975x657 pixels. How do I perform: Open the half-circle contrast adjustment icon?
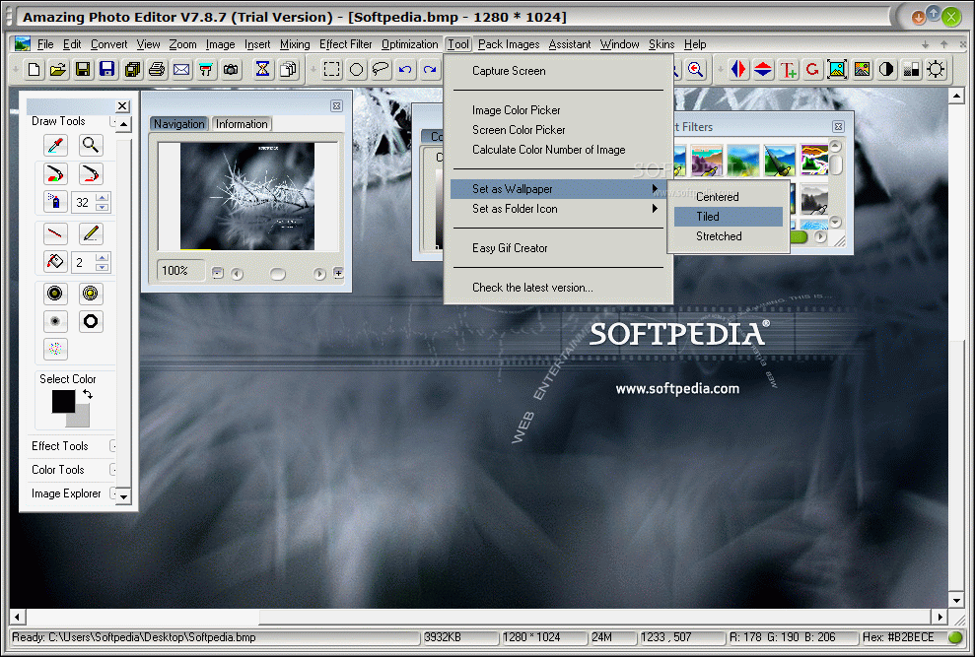click(x=886, y=70)
